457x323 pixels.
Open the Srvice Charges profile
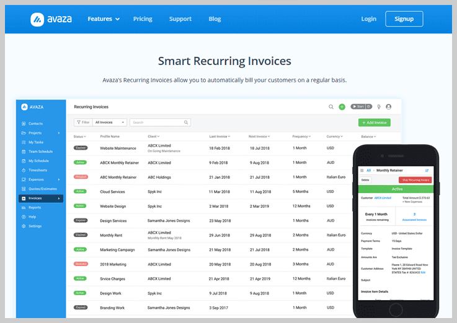[112, 279]
